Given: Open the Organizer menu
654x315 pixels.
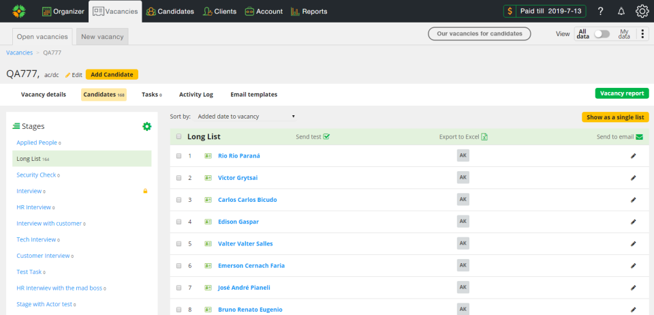Looking at the screenshot, I should (x=63, y=12).
